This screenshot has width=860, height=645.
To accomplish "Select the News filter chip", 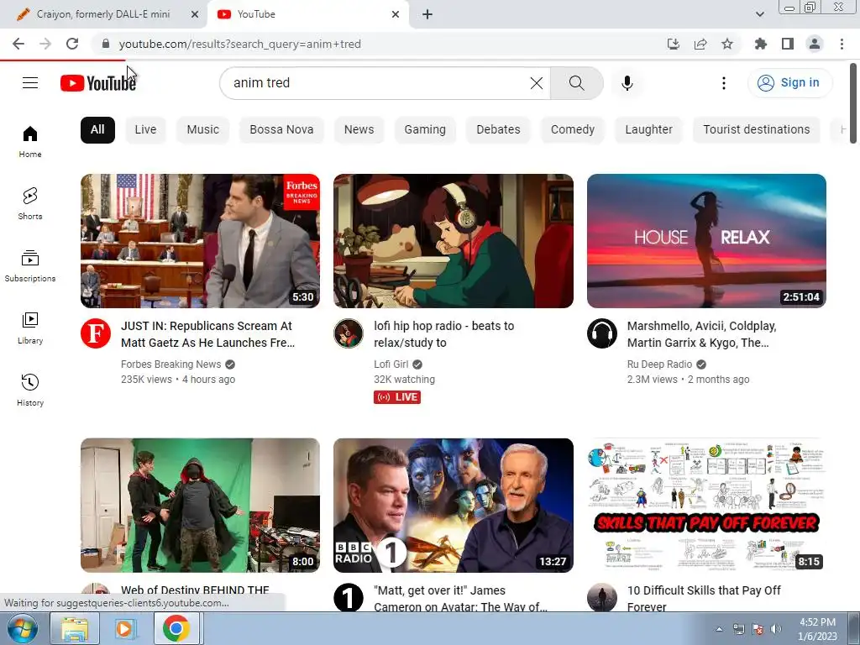I will 359,130.
